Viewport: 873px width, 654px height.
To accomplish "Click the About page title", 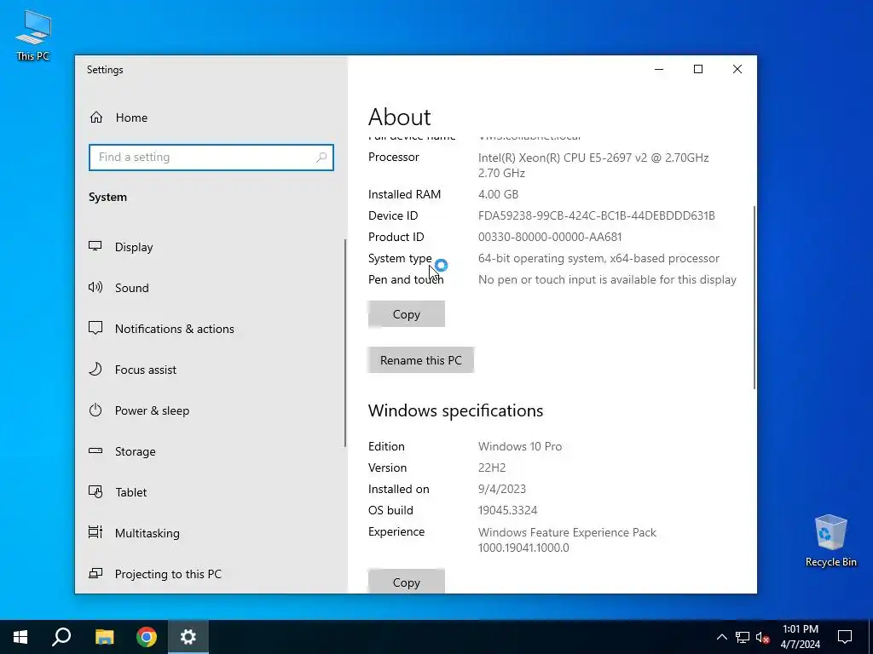I will [399, 117].
